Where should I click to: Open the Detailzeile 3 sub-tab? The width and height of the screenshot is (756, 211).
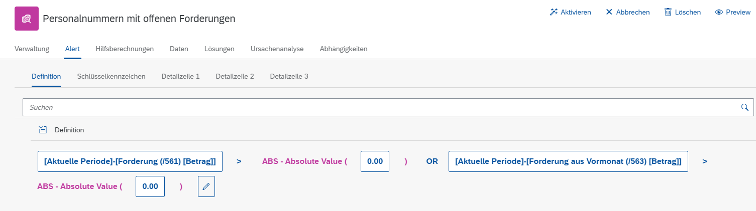point(289,76)
